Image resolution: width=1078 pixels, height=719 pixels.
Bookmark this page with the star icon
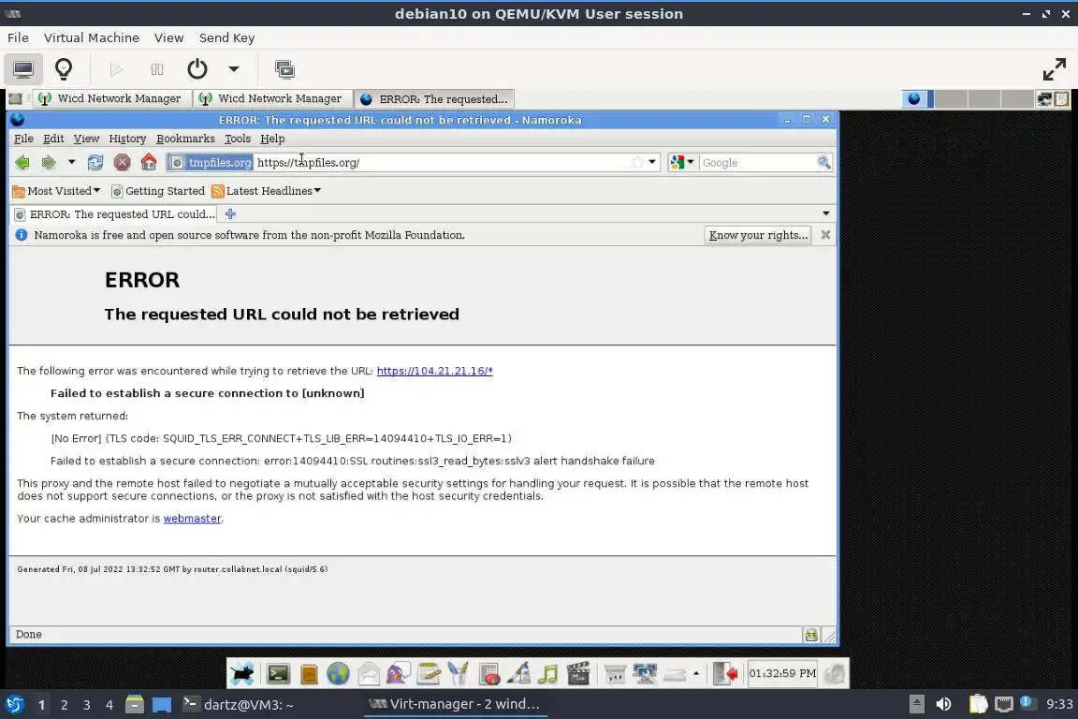click(x=637, y=162)
